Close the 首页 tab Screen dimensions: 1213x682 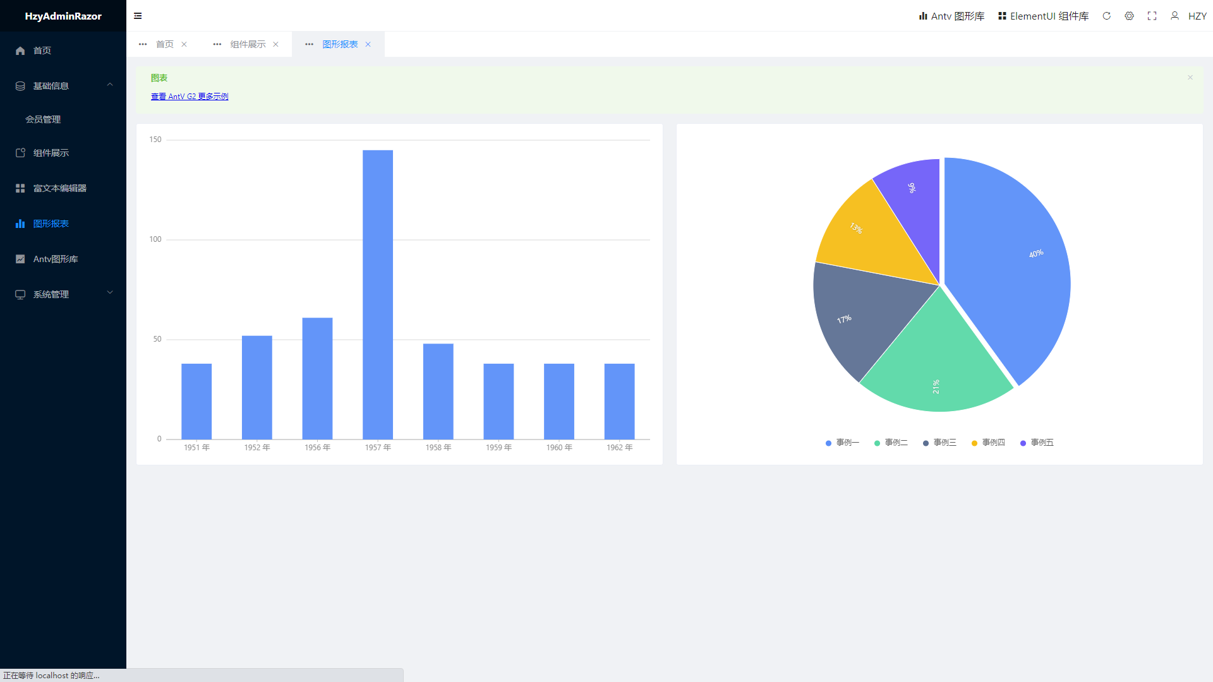(184, 44)
